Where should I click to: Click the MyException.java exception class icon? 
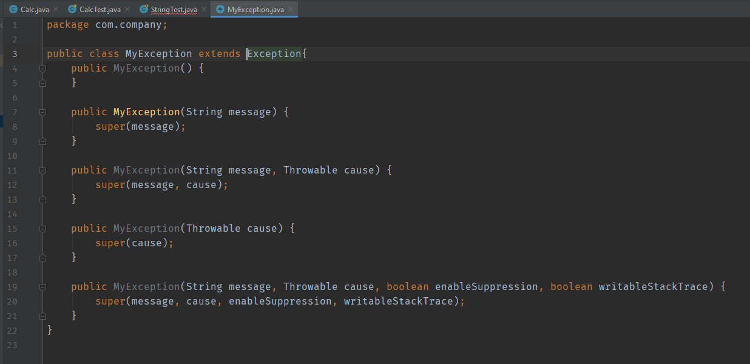coord(220,10)
